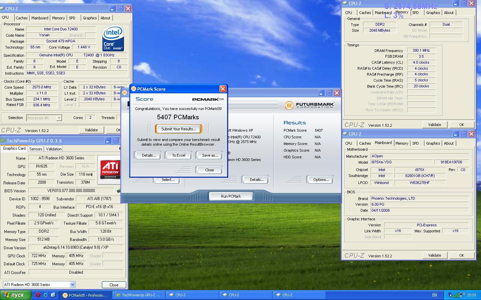The width and height of the screenshot is (481, 300).
Task: Open the graphics card selection dropdown in GPU-Z
Action: 72,285
